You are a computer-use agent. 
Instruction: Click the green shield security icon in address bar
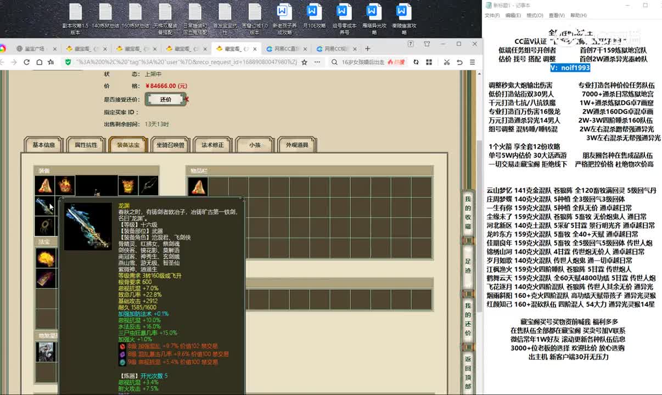(68, 62)
